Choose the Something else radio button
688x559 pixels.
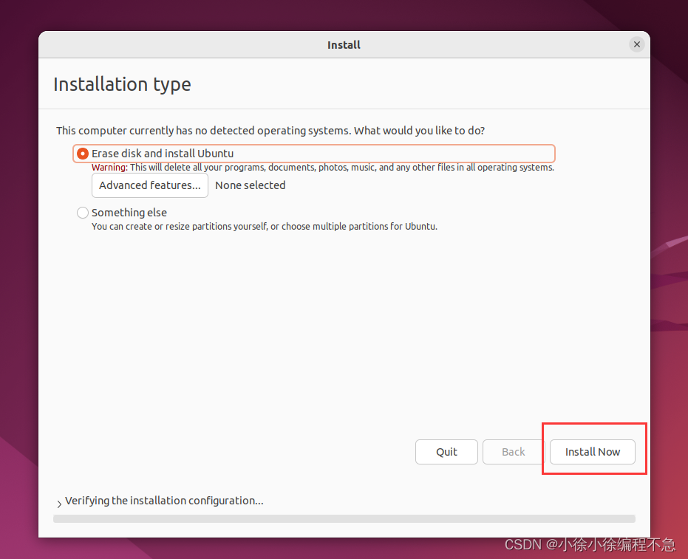[x=83, y=213]
